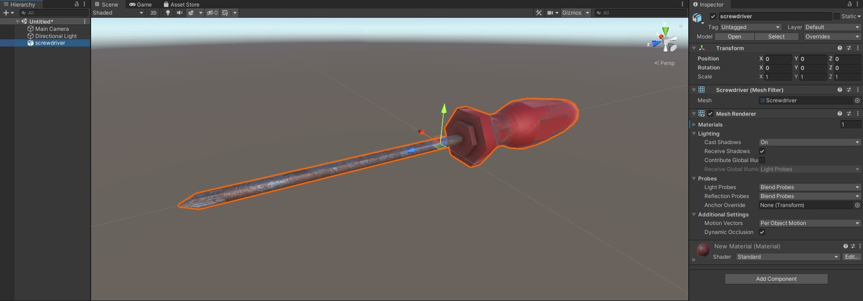The image size is (863, 301).
Task: Click the Anchor Override object picker circle
Action: (857, 205)
